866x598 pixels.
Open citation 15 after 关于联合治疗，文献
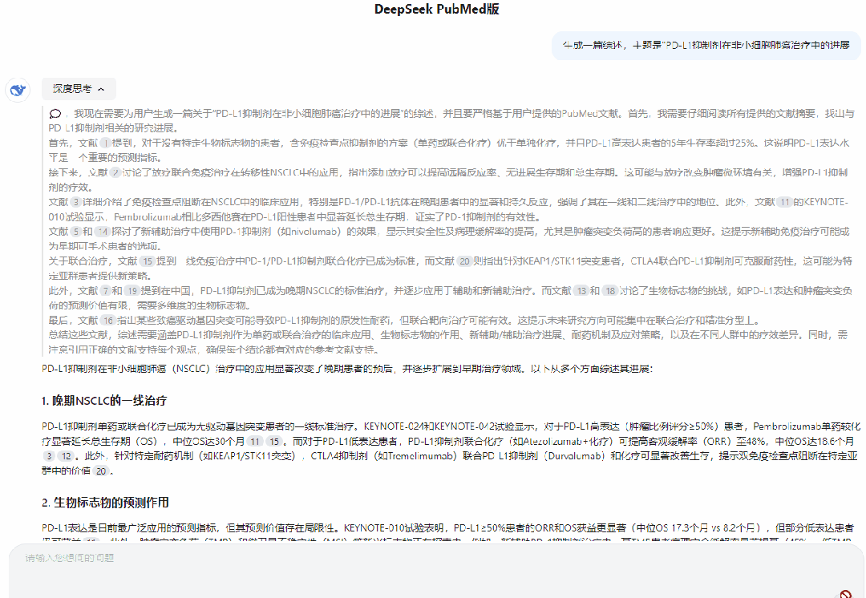click(x=147, y=261)
